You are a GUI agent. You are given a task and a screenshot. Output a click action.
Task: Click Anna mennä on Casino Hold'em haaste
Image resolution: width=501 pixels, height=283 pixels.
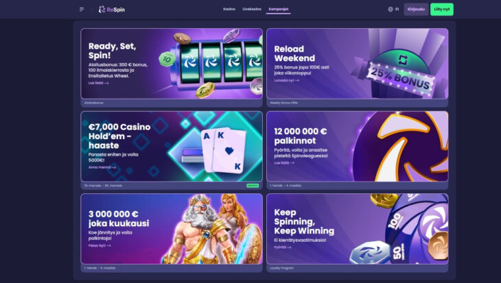102,167
